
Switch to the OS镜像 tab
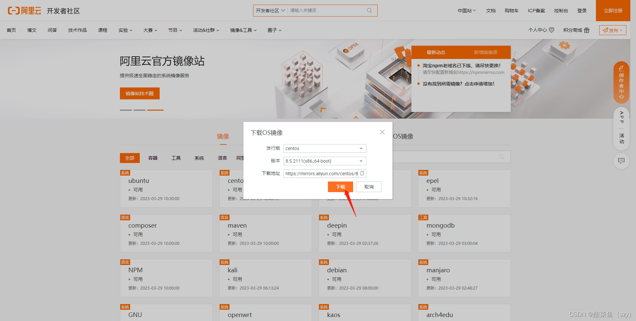[x=403, y=136]
